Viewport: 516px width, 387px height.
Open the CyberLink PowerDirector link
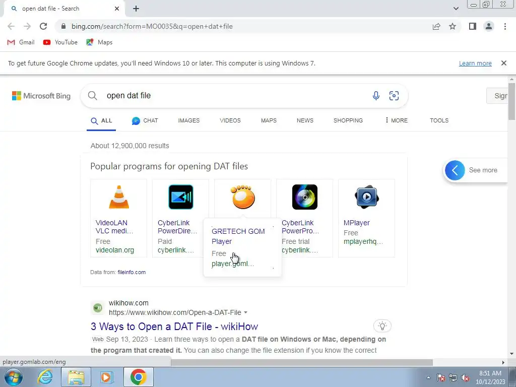[177, 227]
